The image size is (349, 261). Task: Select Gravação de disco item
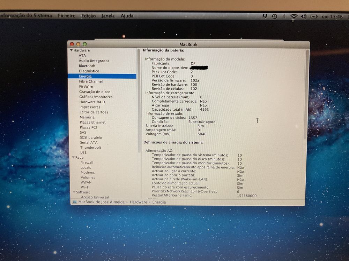point(95,92)
